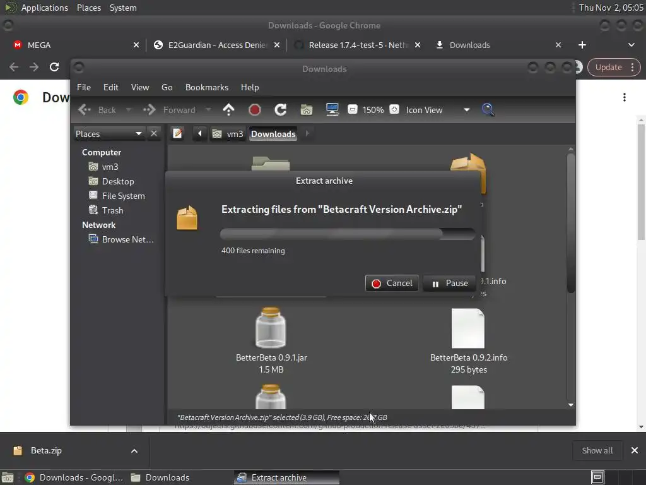Click Show all downloads button

(597, 450)
